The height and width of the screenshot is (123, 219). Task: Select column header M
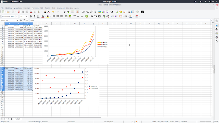coord(121,24)
